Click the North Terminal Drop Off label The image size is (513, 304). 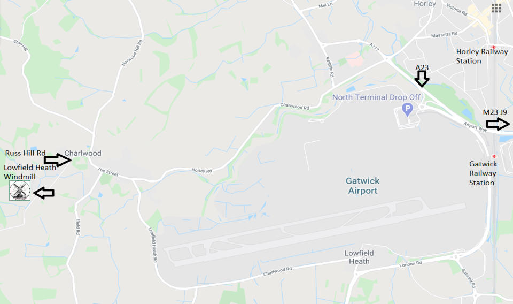(376, 97)
